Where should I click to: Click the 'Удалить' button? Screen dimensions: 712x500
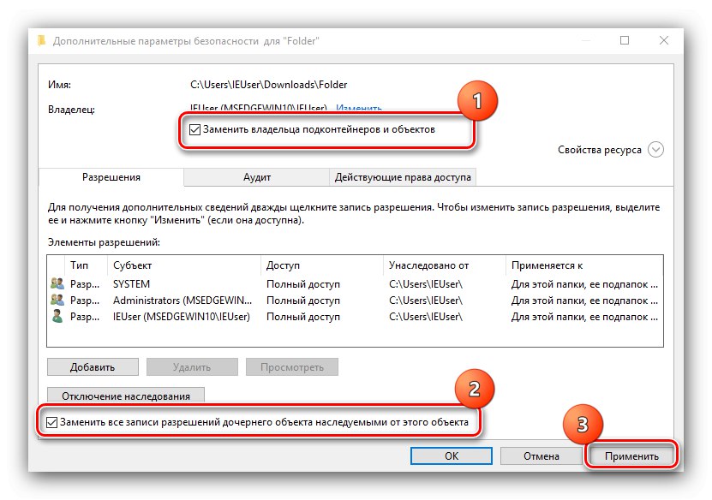[192, 367]
